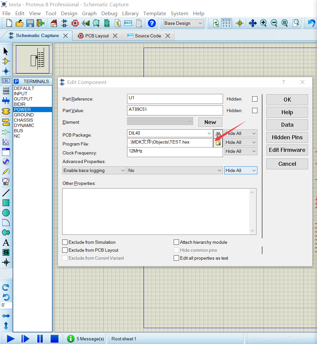Select GROUND in the TERMINALS list
The image size is (317, 344).
[x=32, y=115]
